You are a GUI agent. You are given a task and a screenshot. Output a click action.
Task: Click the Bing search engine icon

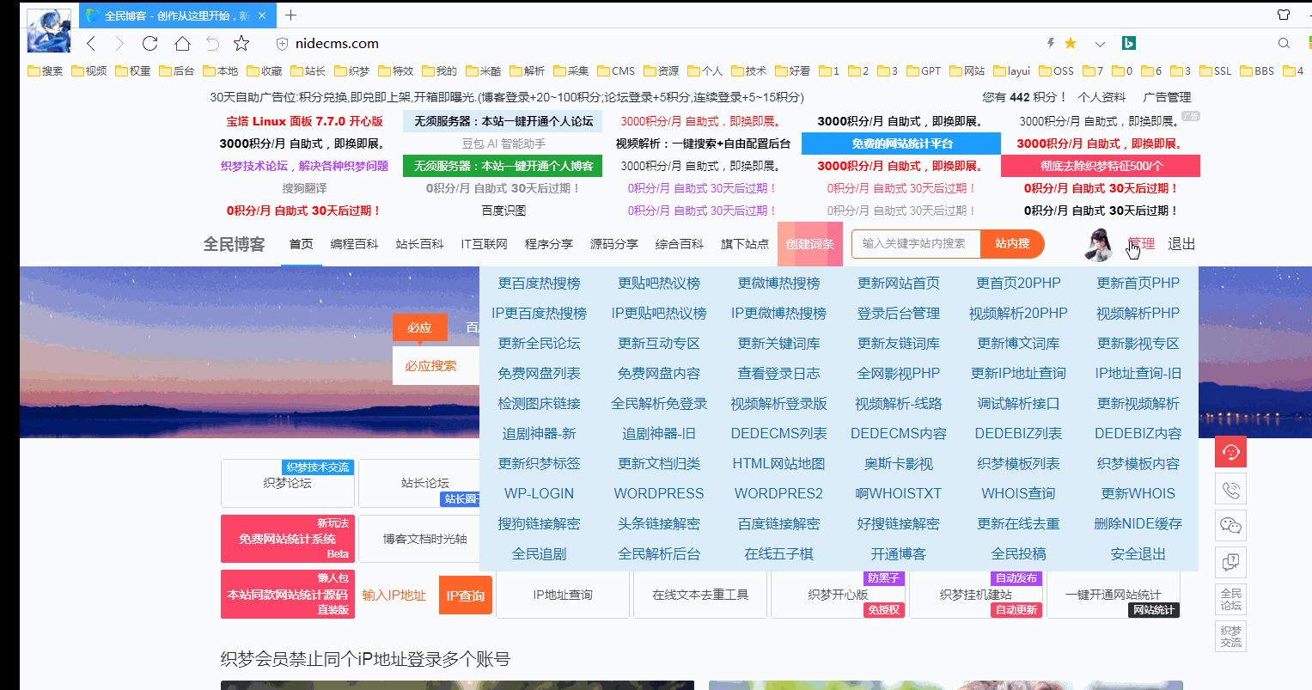pos(1129,43)
